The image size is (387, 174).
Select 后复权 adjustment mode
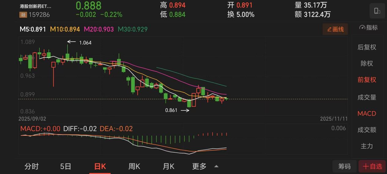click(x=367, y=47)
